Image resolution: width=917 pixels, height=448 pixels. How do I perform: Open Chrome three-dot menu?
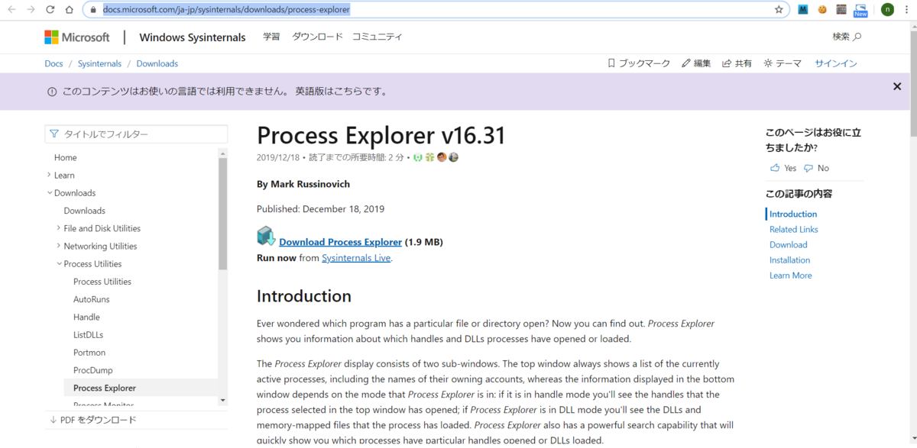(906, 10)
